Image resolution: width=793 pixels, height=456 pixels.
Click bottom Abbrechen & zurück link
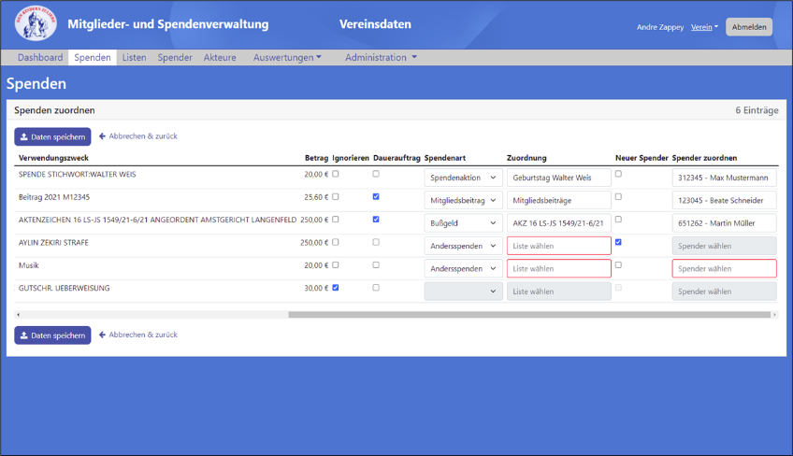click(143, 335)
